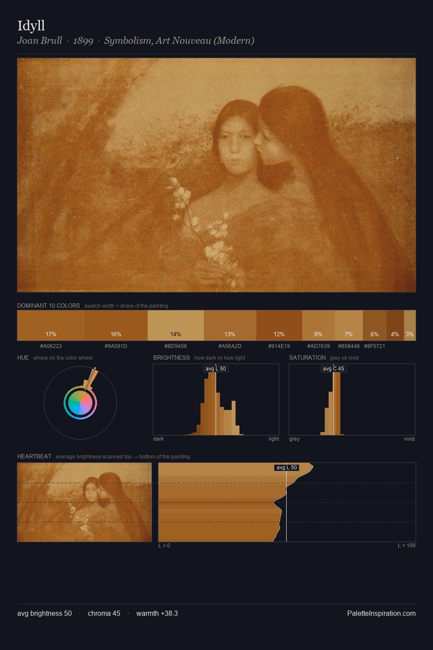Image resolution: width=433 pixels, height=650 pixels.
Task: Click the DOMINANT 10 COLORS heading
Action: (48, 305)
